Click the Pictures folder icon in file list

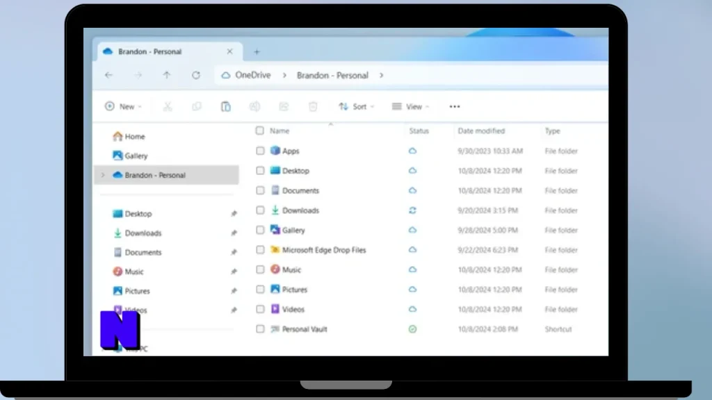(275, 289)
